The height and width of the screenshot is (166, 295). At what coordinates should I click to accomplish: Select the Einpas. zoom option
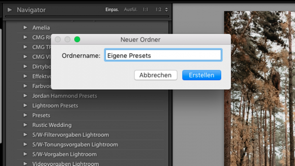point(112,10)
